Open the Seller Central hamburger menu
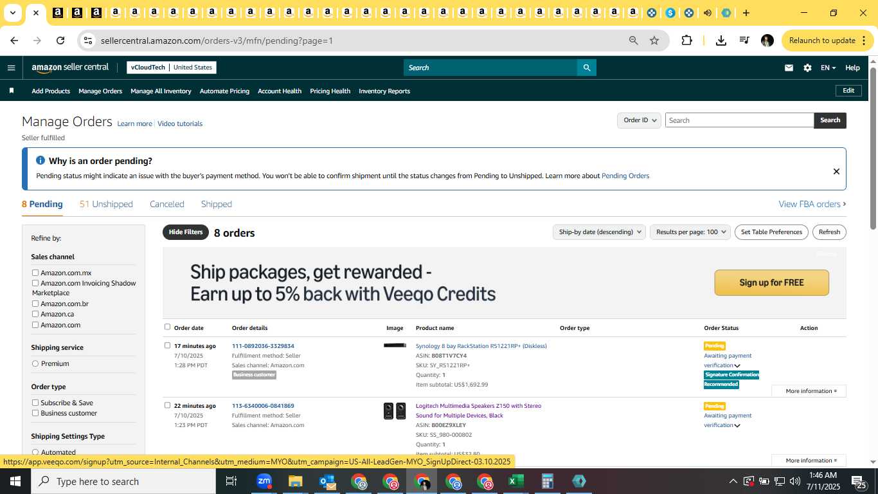The image size is (878, 494). click(11, 68)
